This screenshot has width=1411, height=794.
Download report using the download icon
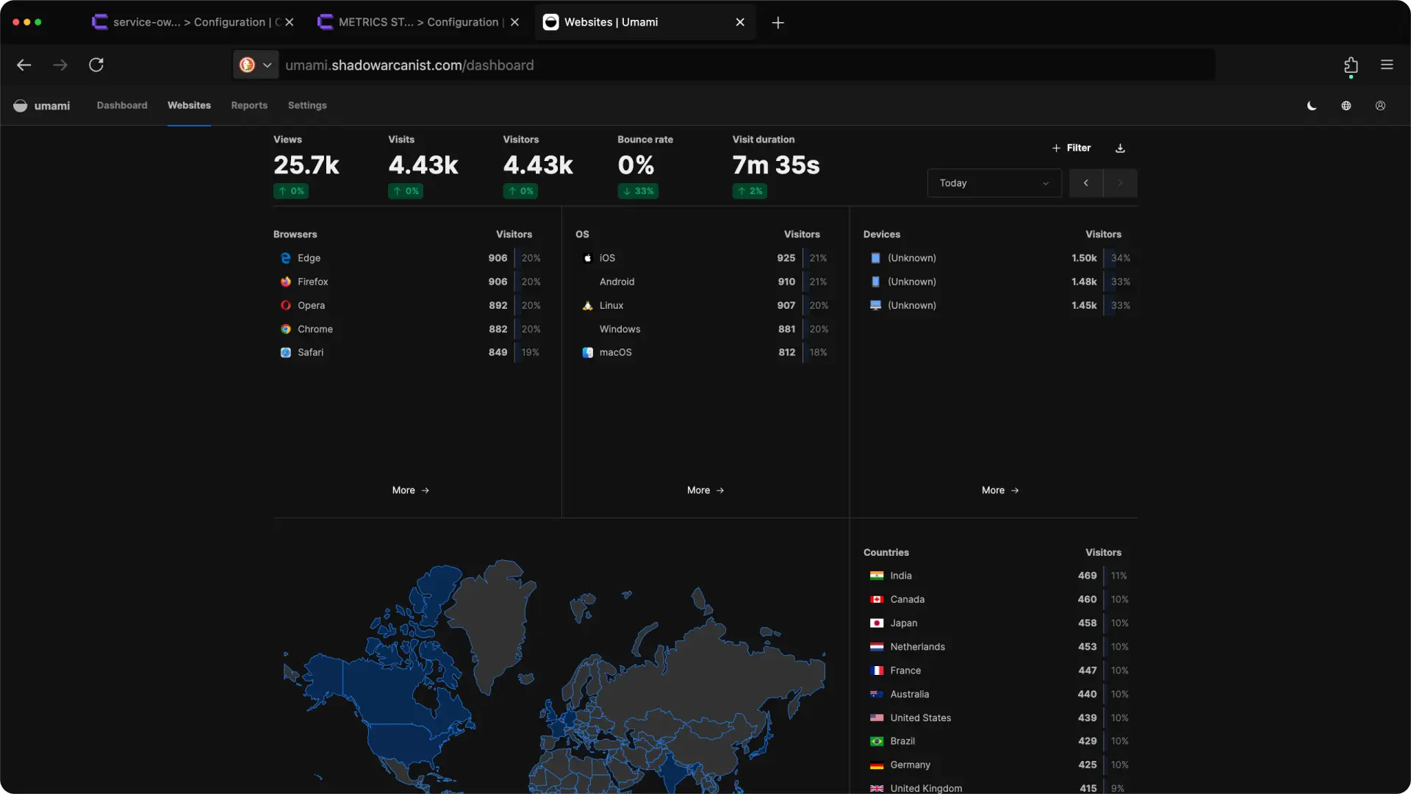coord(1120,148)
